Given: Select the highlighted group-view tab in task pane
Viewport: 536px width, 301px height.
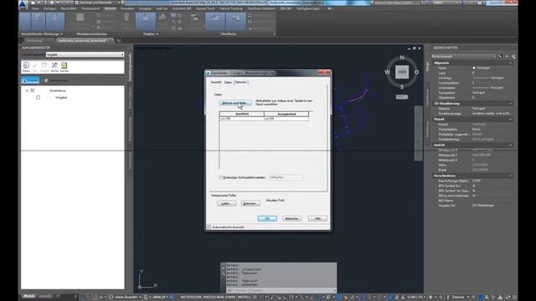Looking at the screenshot, I should [x=30, y=80].
